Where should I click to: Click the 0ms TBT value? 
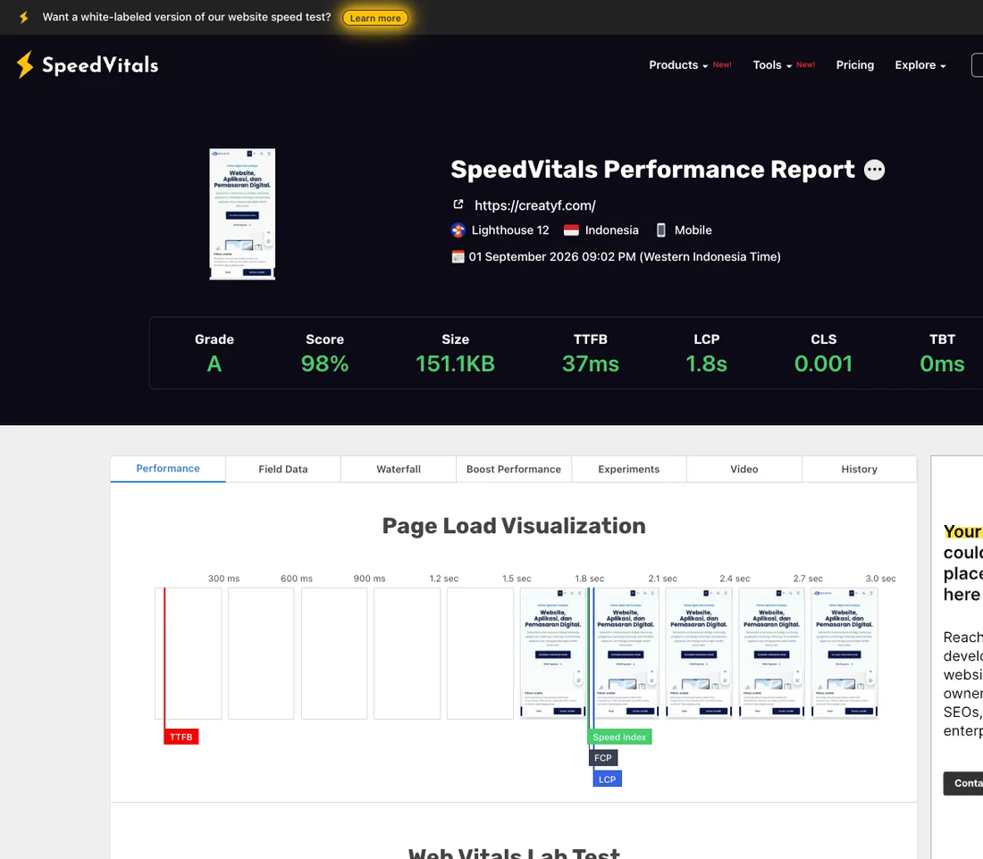pyautogui.click(x=942, y=364)
